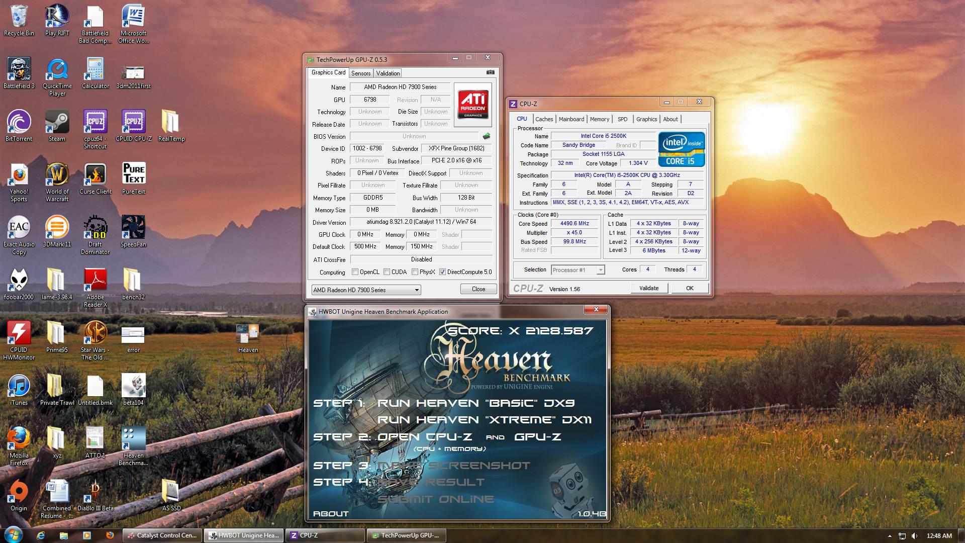Open the Windows Start button
Viewport: 965px width, 543px height.
13,535
